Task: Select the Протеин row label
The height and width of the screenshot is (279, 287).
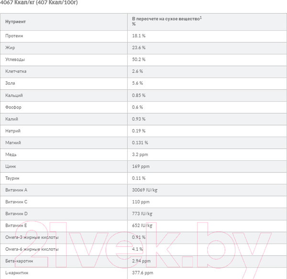Action: 14,36
